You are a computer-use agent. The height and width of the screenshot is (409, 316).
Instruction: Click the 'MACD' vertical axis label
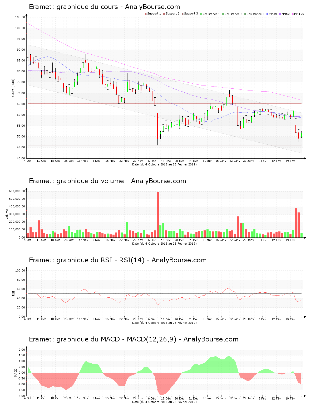(16, 373)
